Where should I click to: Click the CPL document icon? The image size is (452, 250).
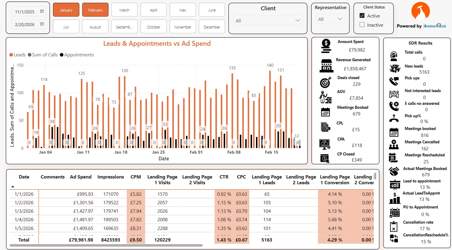click(x=325, y=127)
